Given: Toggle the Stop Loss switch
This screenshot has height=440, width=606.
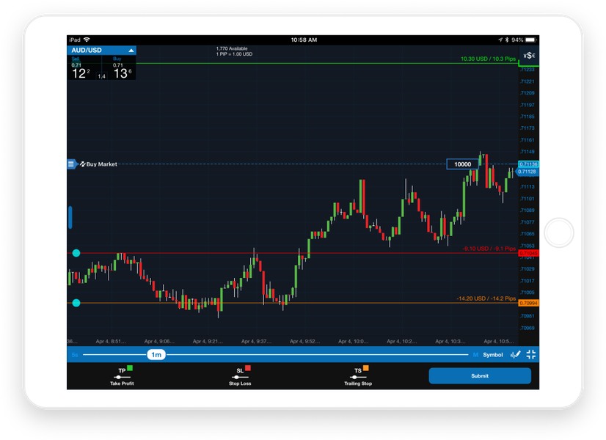Looking at the screenshot, I should click(x=239, y=377).
